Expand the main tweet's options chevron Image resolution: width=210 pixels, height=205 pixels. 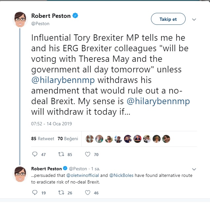(x=194, y=20)
